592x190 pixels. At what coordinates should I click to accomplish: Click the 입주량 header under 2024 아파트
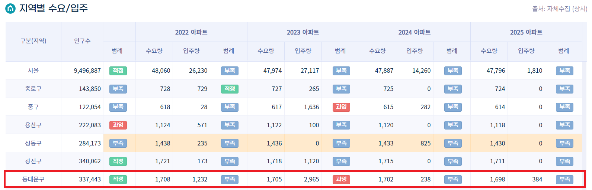pos(415,51)
